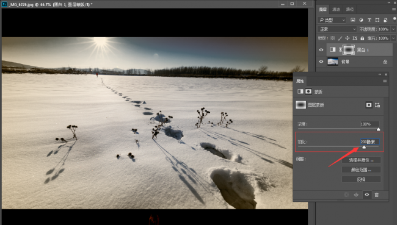Image resolution: width=397 pixels, height=225 pixels.
Task: Click the lock icon on the 背景 layer
Action: (385, 62)
